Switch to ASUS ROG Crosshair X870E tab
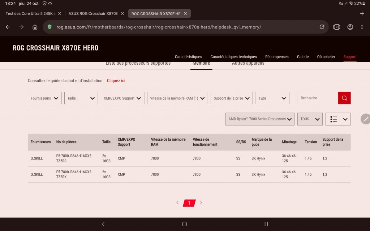 point(93,13)
